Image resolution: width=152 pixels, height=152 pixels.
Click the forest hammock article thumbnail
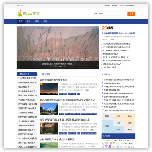pos(49,129)
